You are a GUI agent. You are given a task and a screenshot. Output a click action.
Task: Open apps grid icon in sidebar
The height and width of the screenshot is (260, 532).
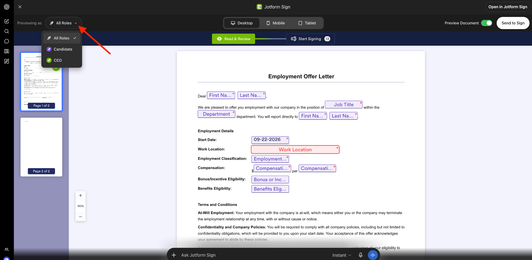click(7, 61)
